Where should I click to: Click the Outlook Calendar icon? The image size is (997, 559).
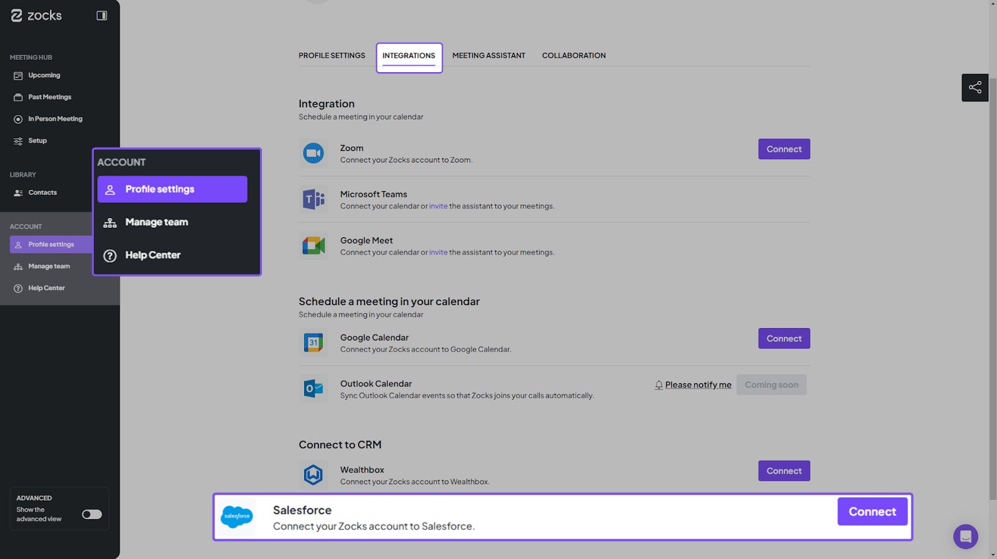click(x=313, y=388)
